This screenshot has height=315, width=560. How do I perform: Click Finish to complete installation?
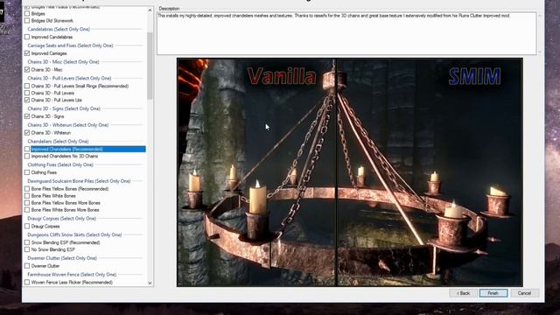(493, 293)
